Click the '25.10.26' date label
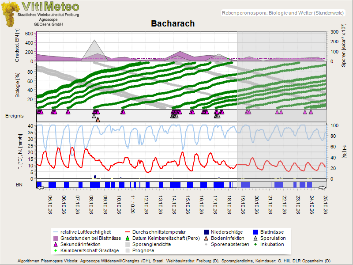 (325, 204)
